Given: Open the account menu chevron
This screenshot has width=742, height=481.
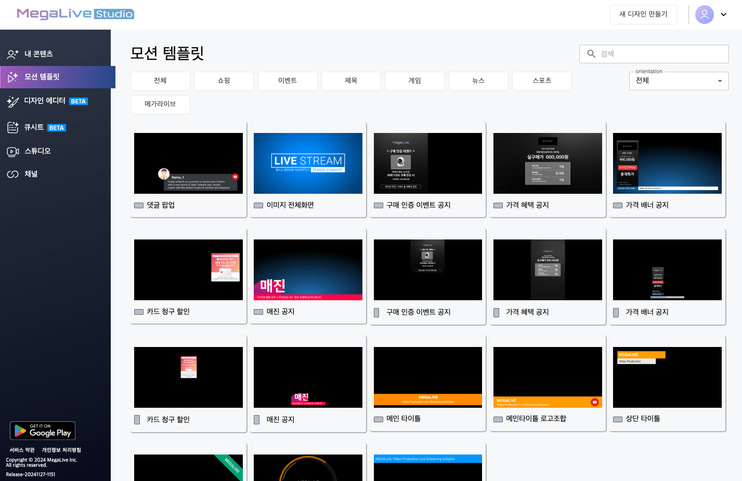Looking at the screenshot, I should click(x=723, y=15).
